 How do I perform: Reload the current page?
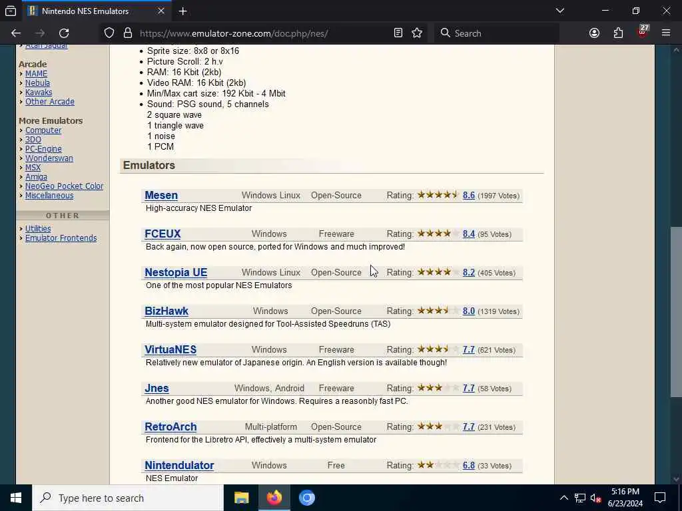point(64,33)
